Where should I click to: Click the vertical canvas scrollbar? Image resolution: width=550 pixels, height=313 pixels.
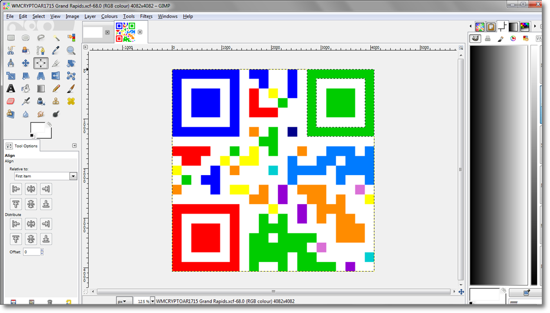(x=461, y=169)
